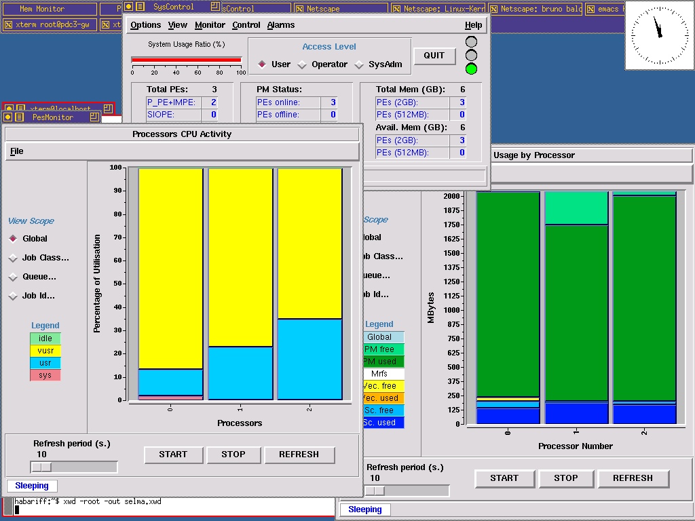This screenshot has height=521, width=695.
Task: Click REFRESH in the memory usage window
Action: [x=633, y=478]
